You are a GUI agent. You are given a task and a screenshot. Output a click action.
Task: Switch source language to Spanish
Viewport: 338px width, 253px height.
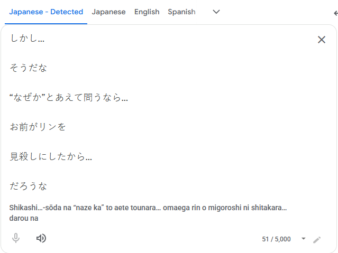click(x=181, y=12)
